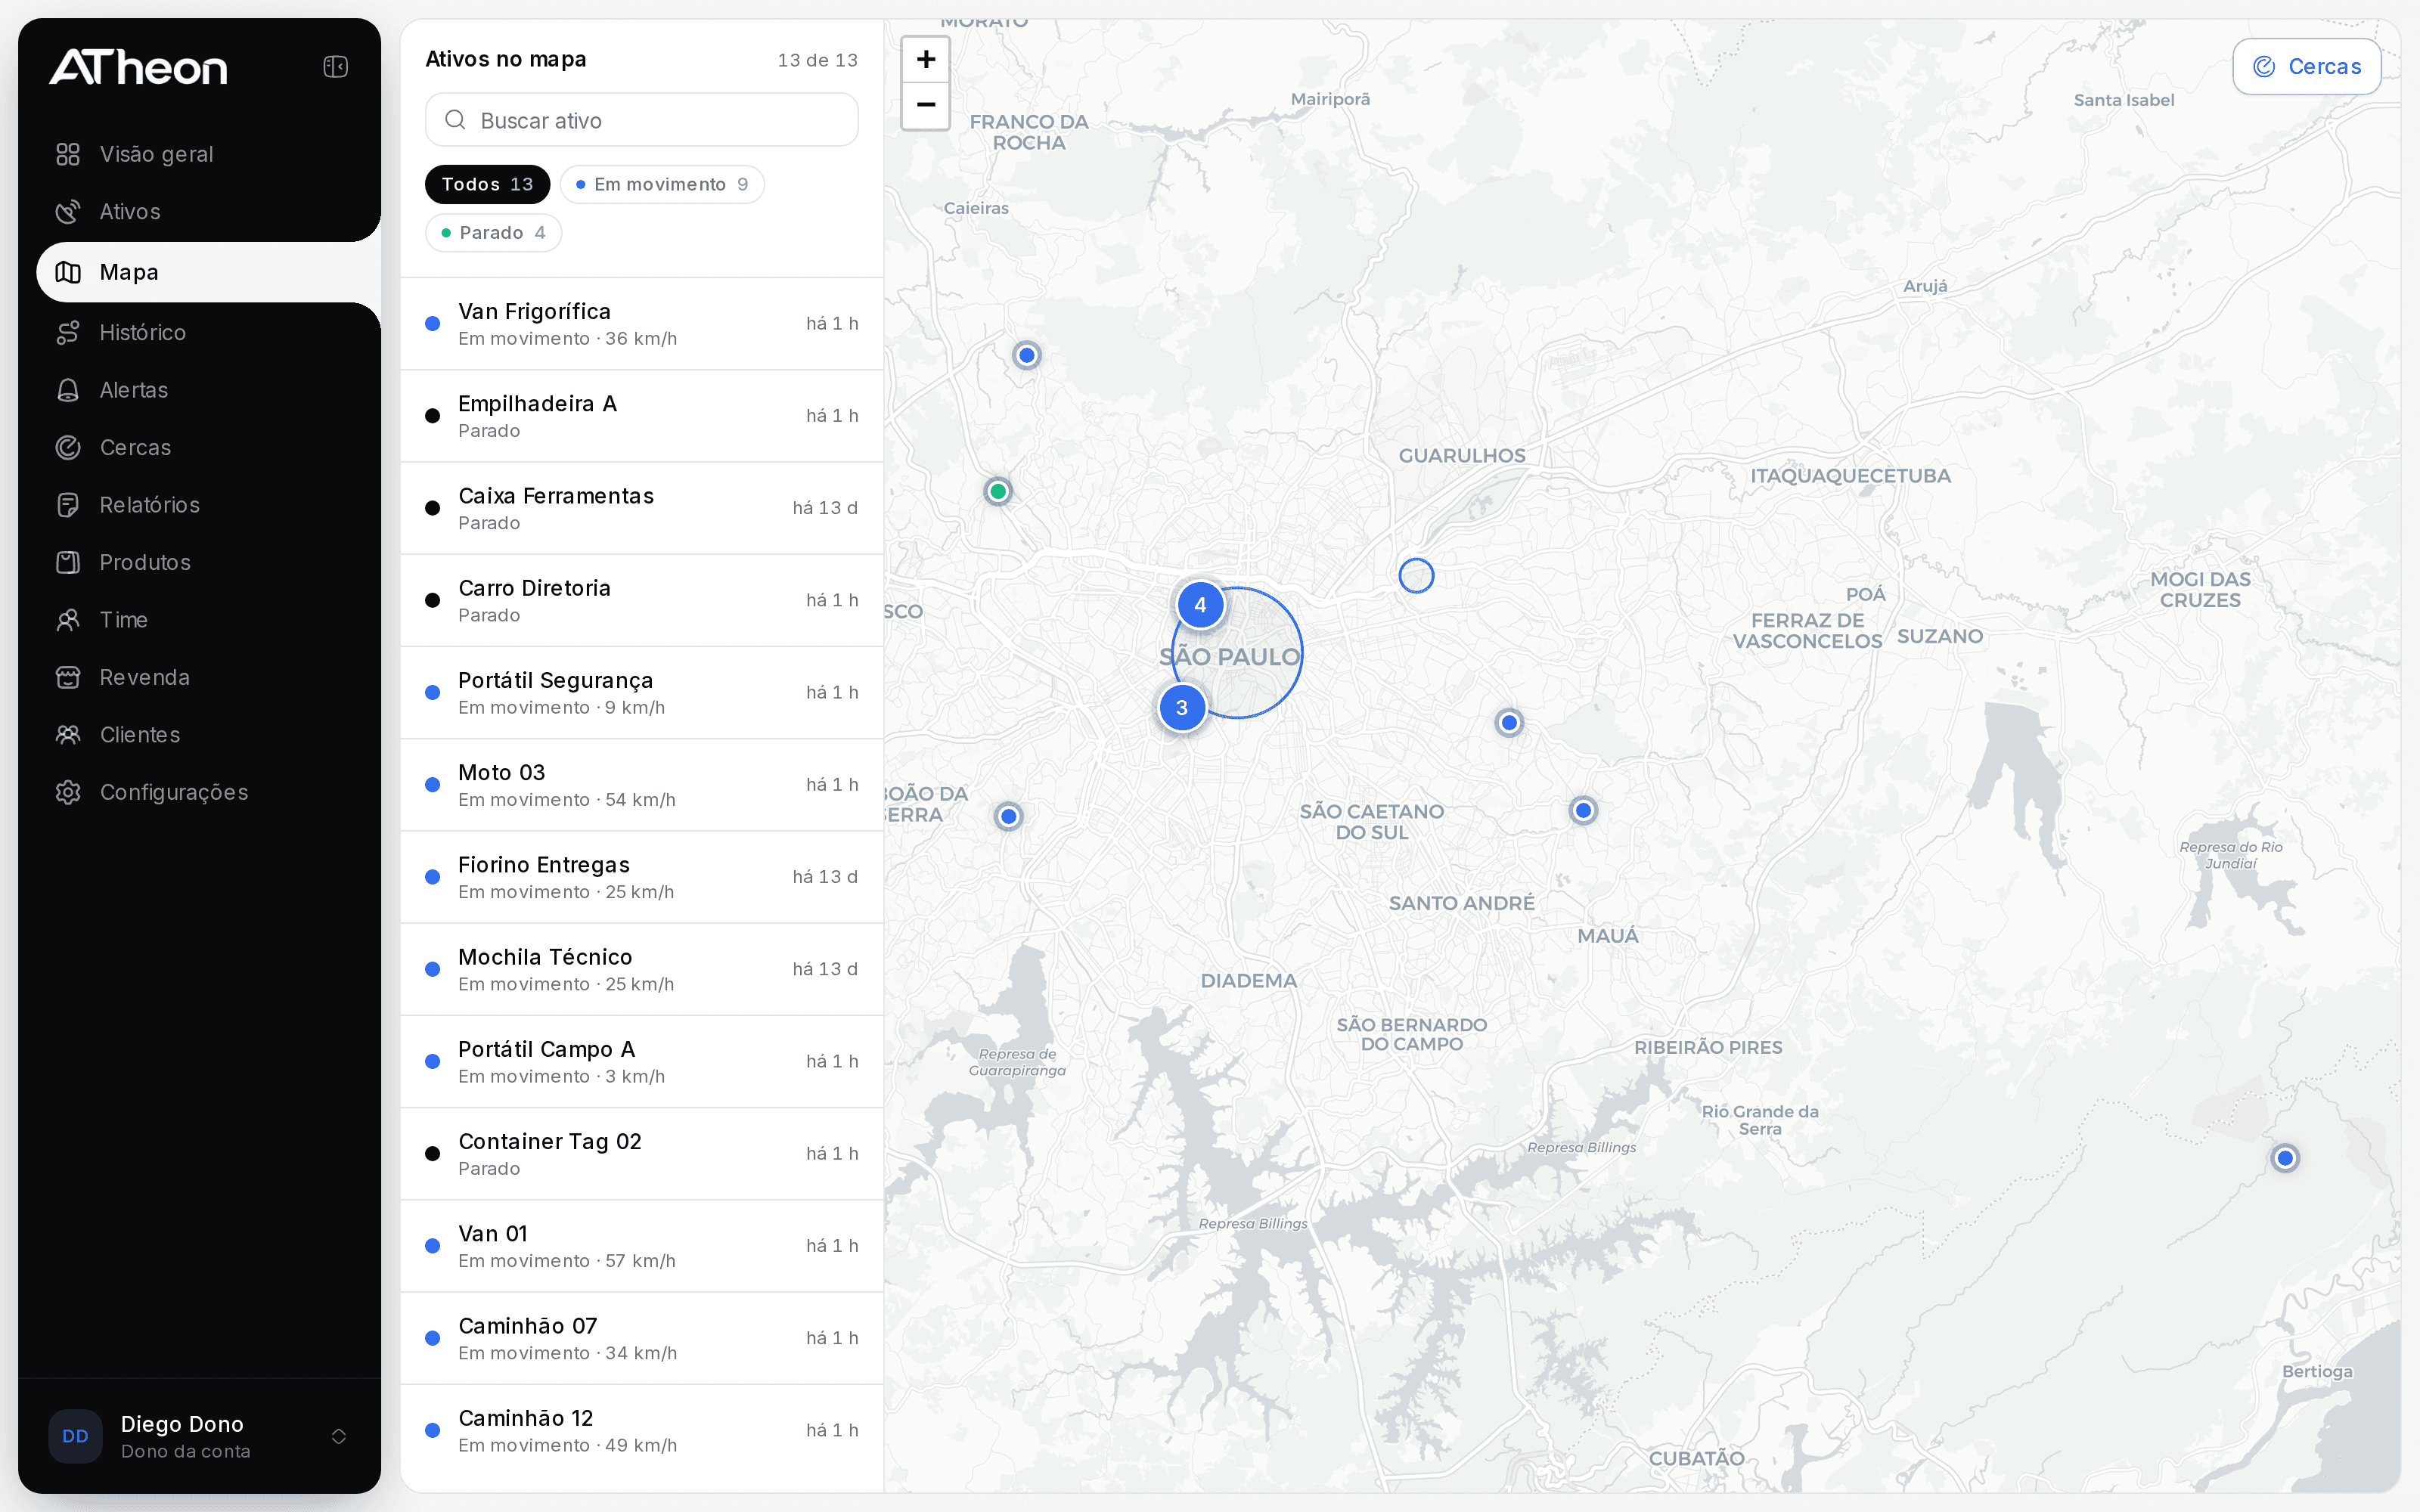The width and height of the screenshot is (2420, 1512).
Task: Focus the Buscar ativo search field
Action: [x=642, y=120]
